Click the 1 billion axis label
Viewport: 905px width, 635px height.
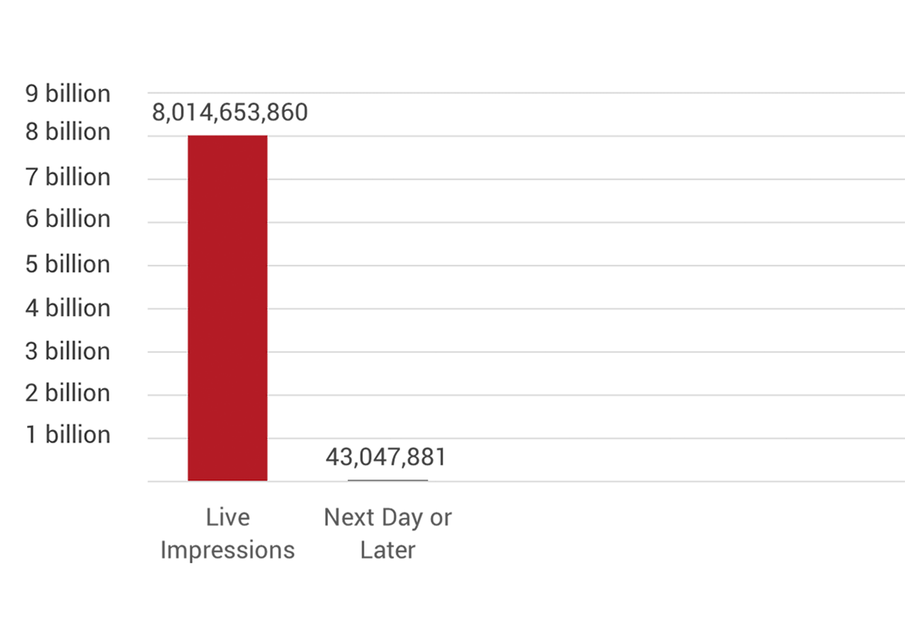pos(68,435)
